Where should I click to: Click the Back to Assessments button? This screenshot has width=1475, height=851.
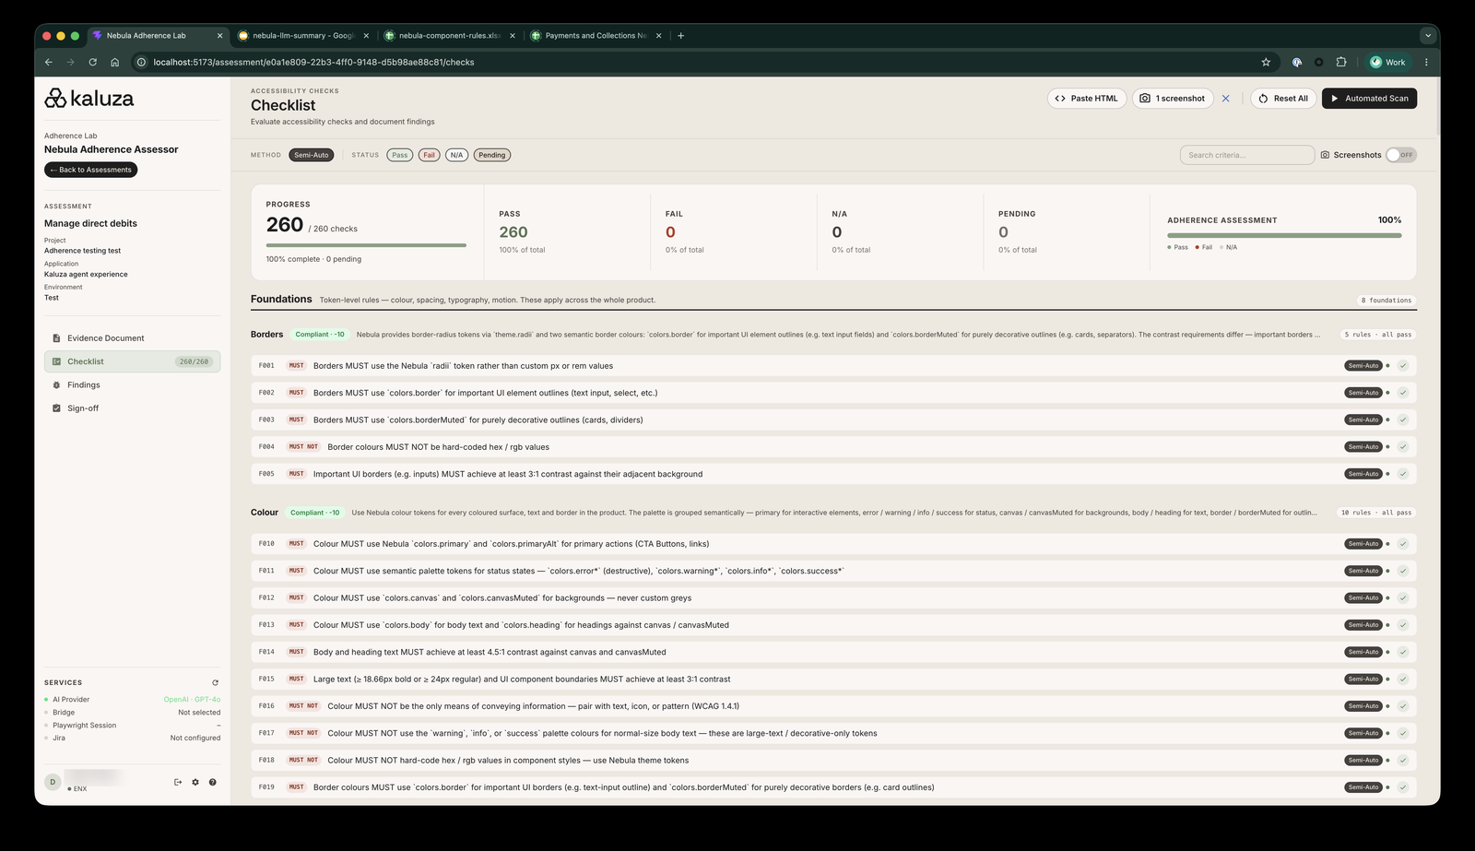click(x=90, y=170)
